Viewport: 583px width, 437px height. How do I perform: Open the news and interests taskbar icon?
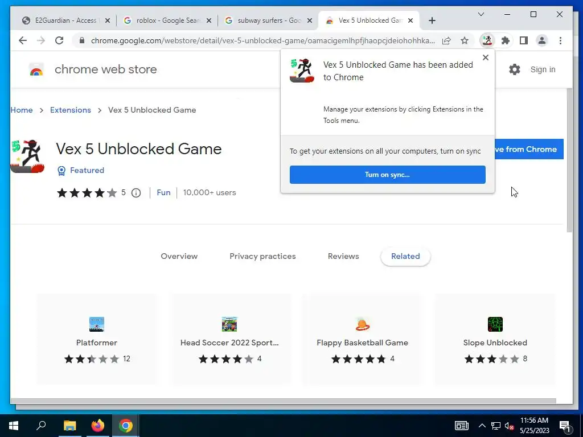point(461,426)
